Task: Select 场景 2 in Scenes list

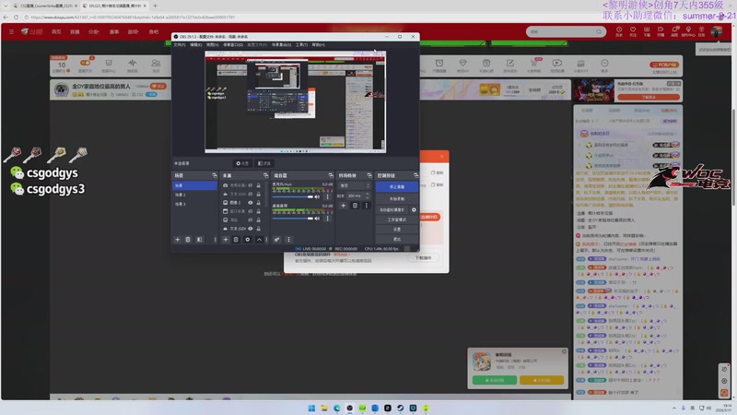Action: click(x=194, y=195)
